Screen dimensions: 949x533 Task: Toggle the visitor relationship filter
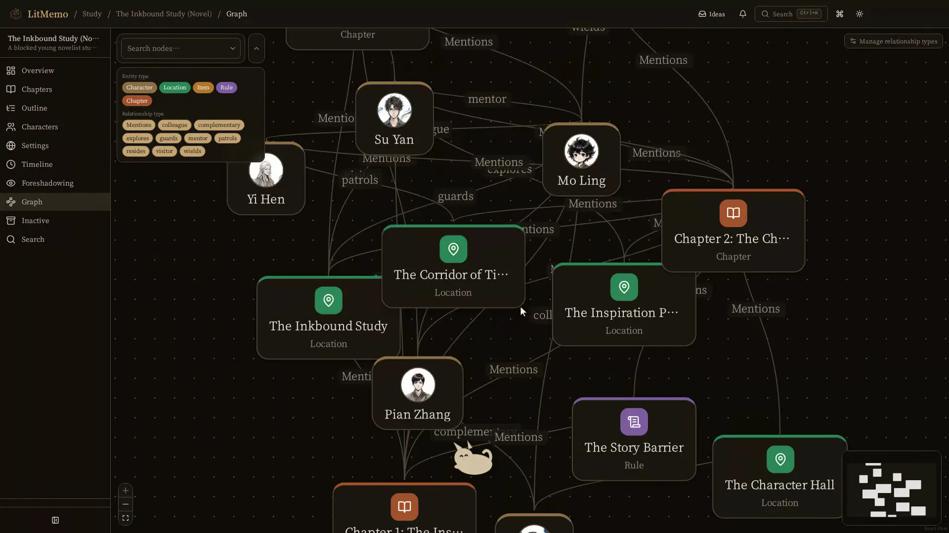pyautogui.click(x=165, y=151)
